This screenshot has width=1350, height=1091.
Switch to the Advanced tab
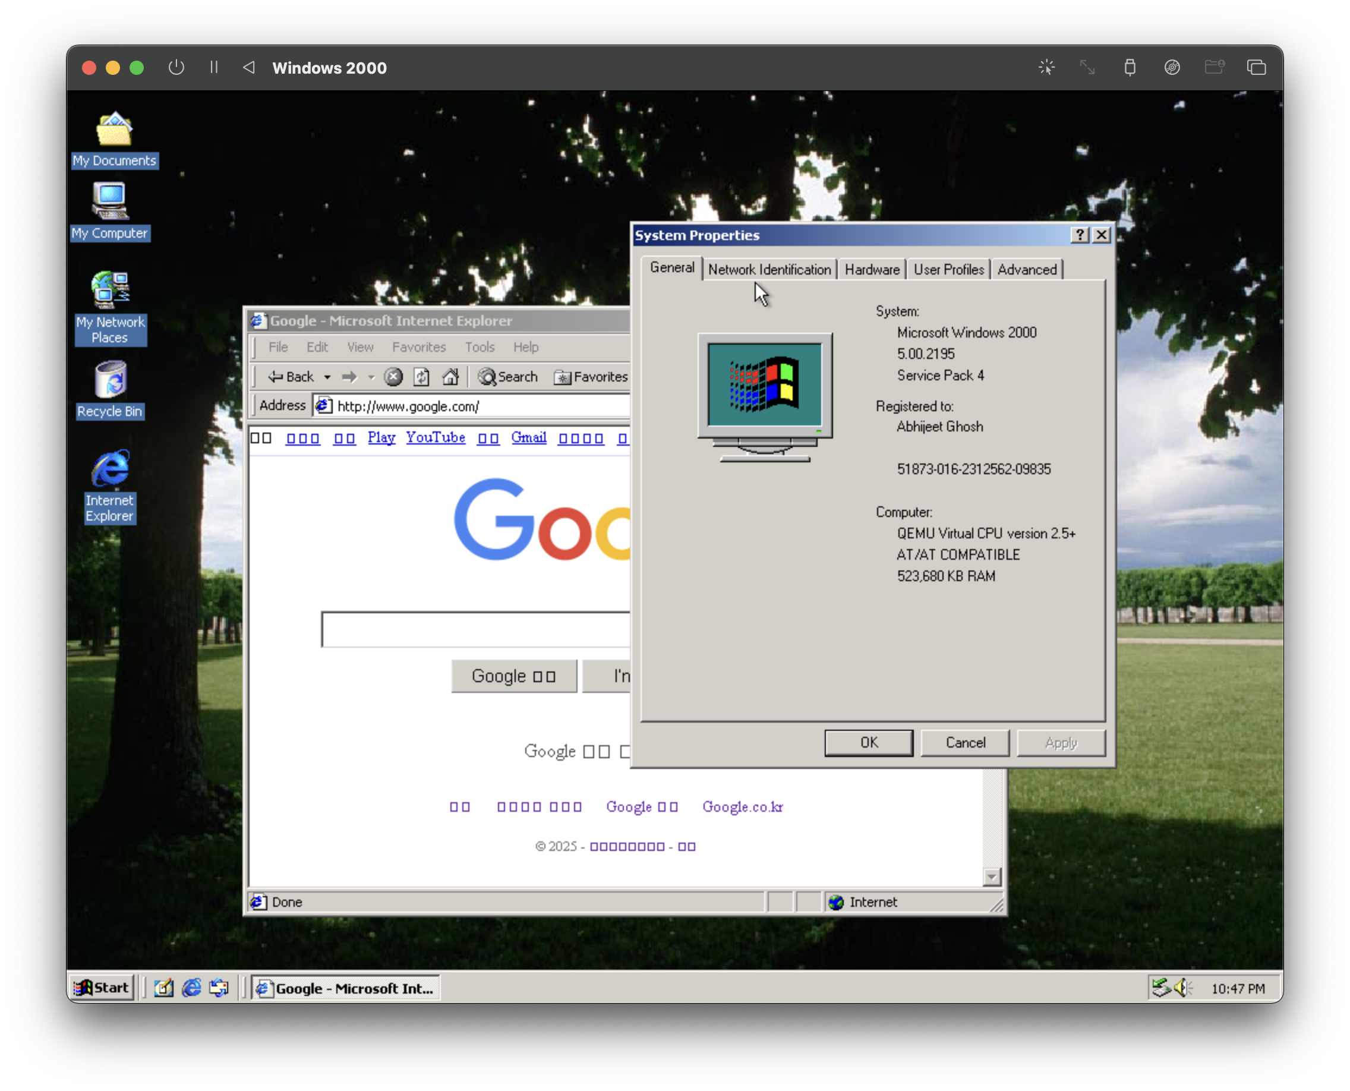[1027, 270]
